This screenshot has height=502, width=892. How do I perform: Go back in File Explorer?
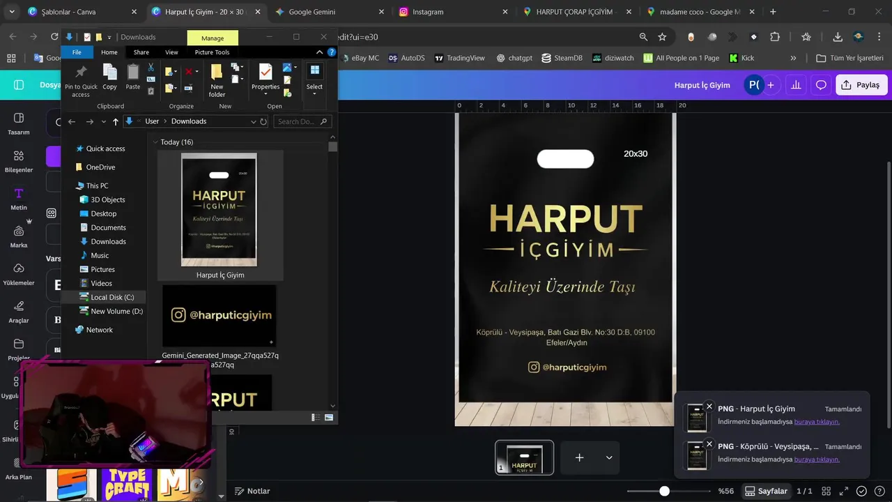[72, 121]
